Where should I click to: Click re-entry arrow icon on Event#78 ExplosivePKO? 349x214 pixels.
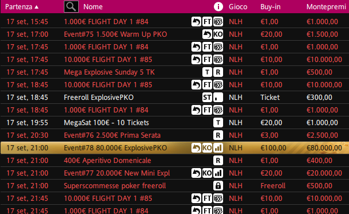click(x=196, y=148)
